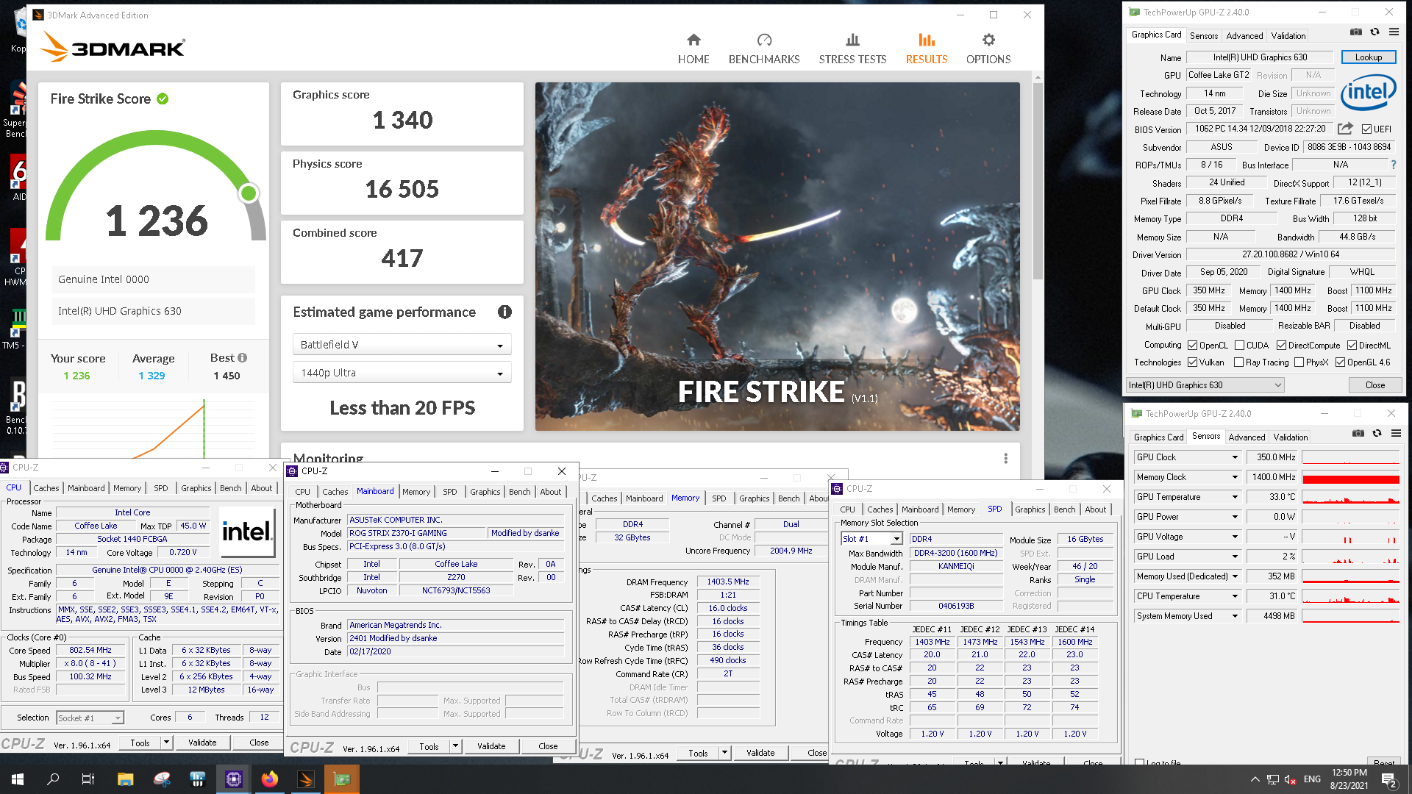Expand the Memory Used (Dedicated) sensor dropdown
This screenshot has height=794, width=1412.
(x=1235, y=576)
